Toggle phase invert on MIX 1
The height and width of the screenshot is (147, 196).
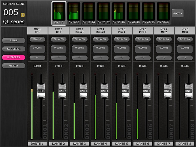tap(37, 58)
